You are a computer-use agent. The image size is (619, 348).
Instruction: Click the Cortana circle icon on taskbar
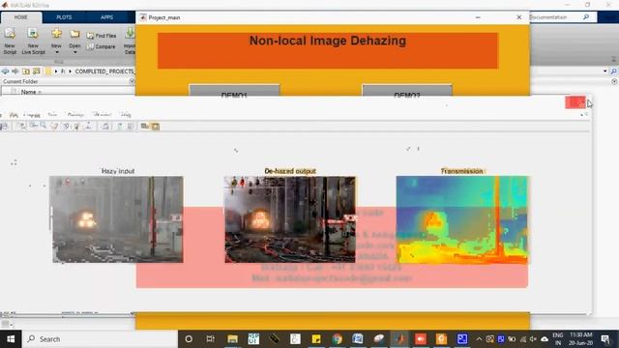189,339
